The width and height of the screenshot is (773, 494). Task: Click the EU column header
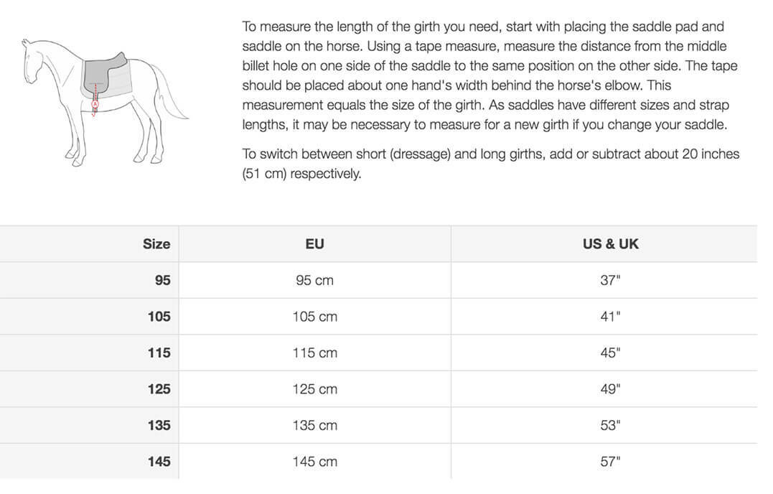tap(314, 244)
